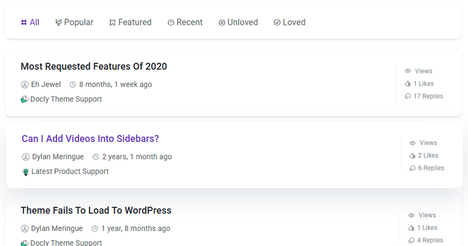Click chat bubble icon beside 6 Replies
The height and width of the screenshot is (246, 468).
tap(412, 168)
